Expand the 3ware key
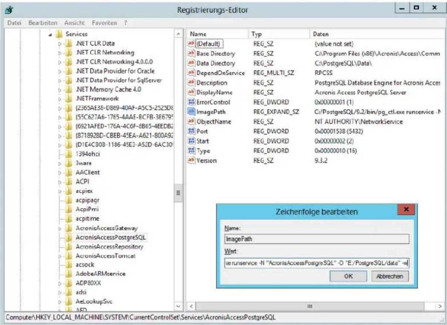 [x=60, y=164]
